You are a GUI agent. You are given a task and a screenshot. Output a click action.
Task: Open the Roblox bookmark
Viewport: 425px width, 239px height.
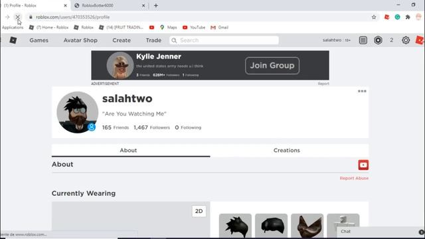point(84,27)
